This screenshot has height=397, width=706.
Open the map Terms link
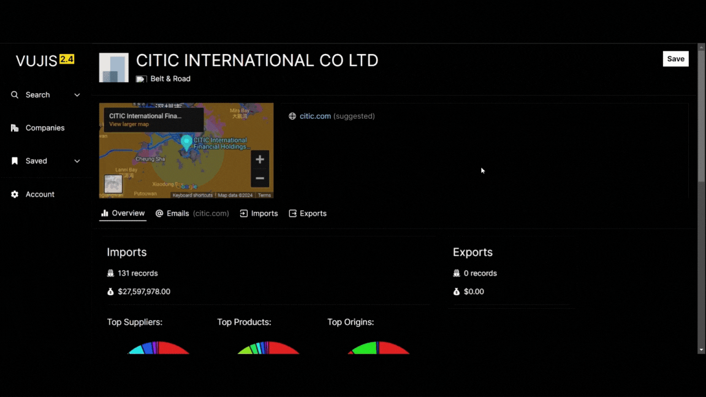click(x=264, y=195)
